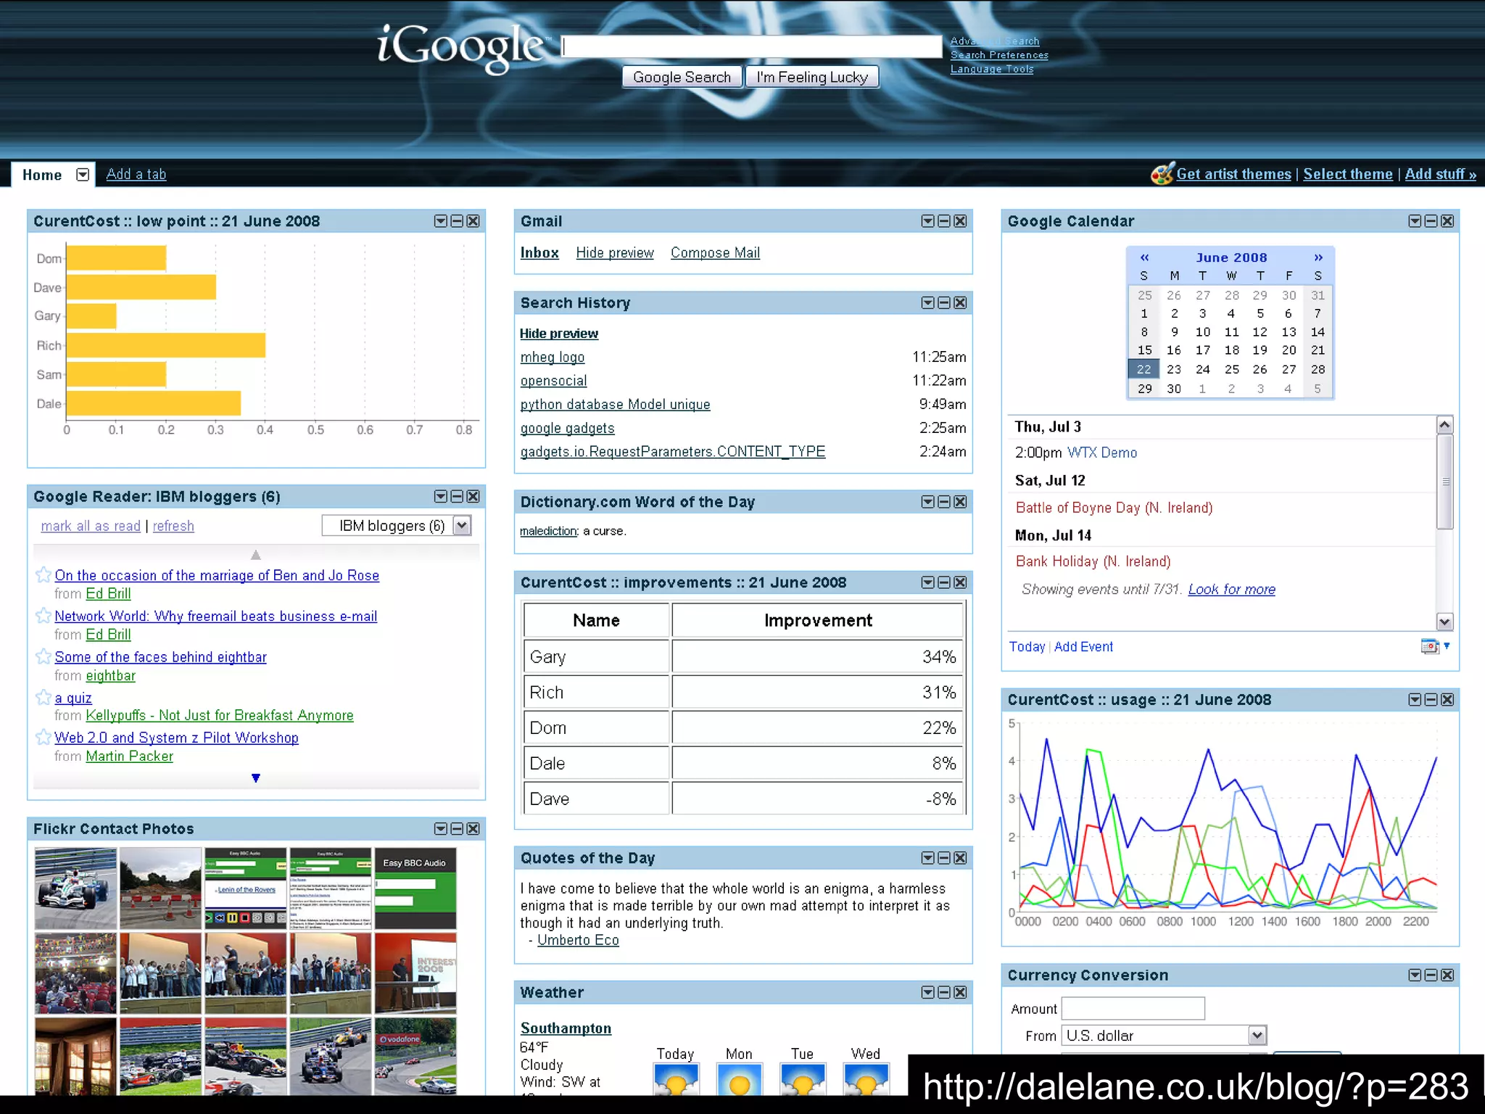Open Umberto Eco author link

pyautogui.click(x=578, y=940)
